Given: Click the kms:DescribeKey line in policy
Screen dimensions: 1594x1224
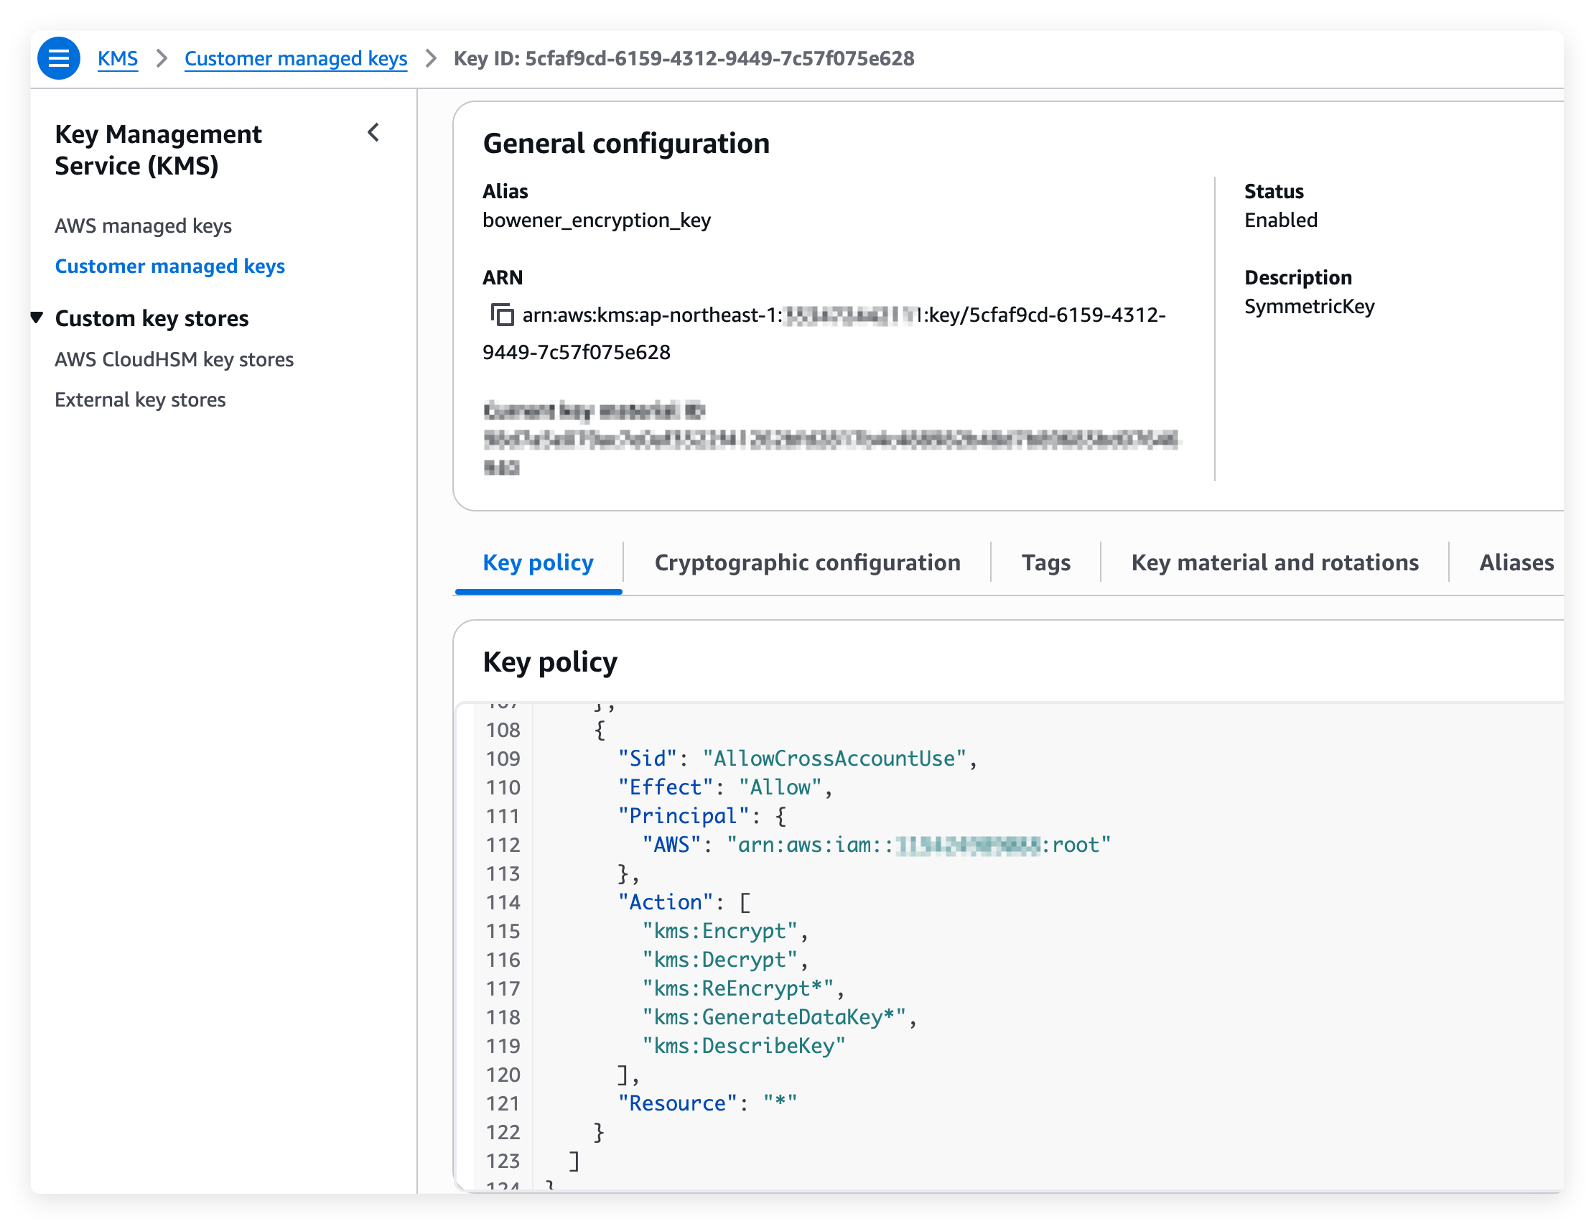Looking at the screenshot, I should point(742,1046).
